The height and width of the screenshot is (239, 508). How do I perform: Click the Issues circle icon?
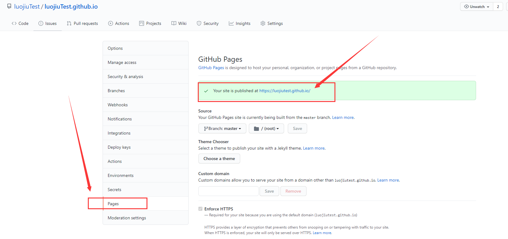click(41, 23)
